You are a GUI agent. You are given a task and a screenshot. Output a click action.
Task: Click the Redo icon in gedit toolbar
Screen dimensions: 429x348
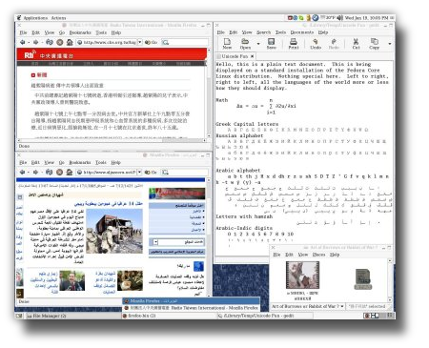(334, 44)
